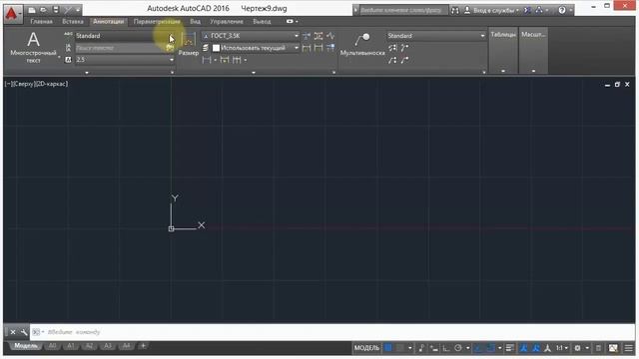Open the text height 2.5 dropdown

125,60
